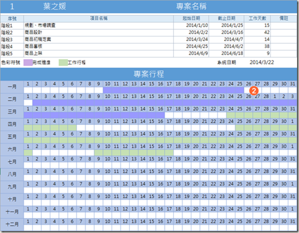Click the green 工作行程 color swatch
Viewport: 299px width, 233px height.
pyautogui.click(x=63, y=63)
